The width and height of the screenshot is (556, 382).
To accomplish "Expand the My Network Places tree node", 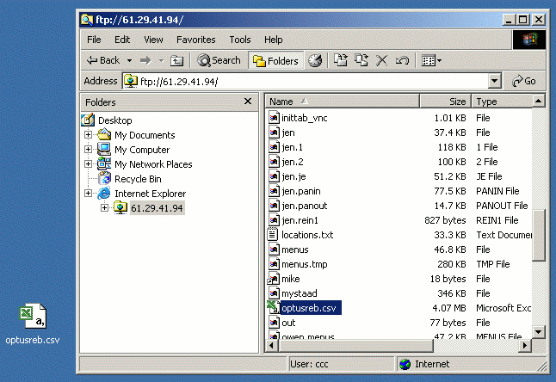I will [x=88, y=164].
